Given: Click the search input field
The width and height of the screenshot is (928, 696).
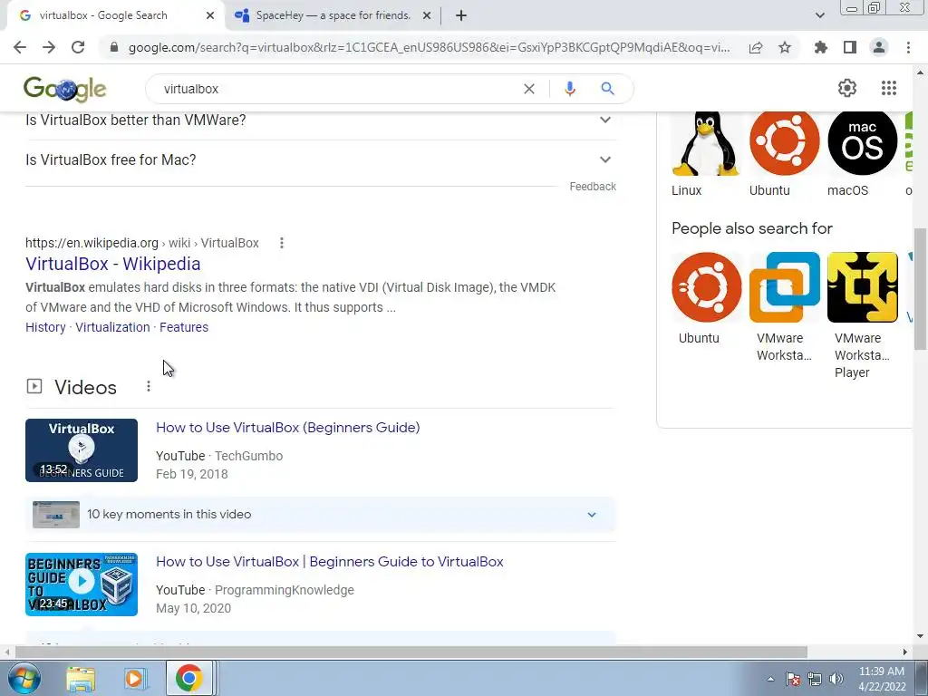Looking at the screenshot, I should pyautogui.click(x=337, y=89).
